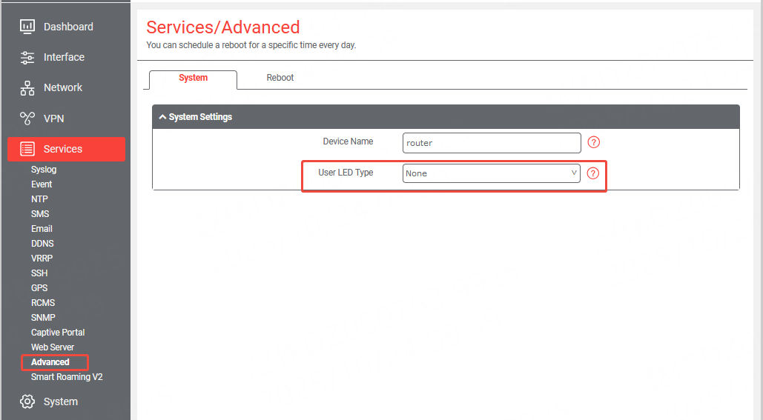Click the Dashboard monitor icon

27,27
